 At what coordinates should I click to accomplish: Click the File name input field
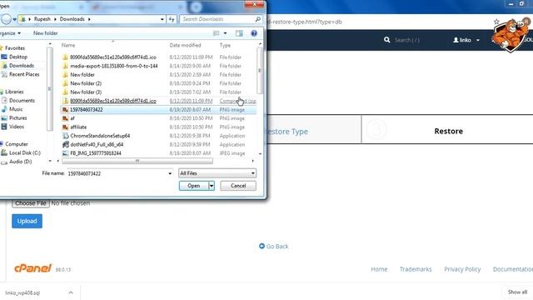(x=117, y=173)
